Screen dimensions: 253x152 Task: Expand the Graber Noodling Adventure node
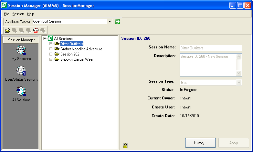51,49
